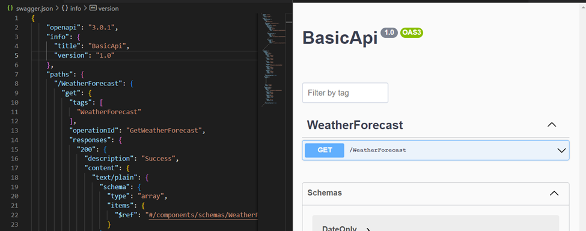Collapse the Schemas section chevron

pos(554,193)
